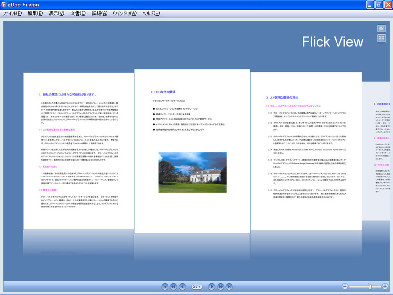393x295 pixels.
Task: Switch to thumbnail grid view icon
Action: (x=382, y=38)
